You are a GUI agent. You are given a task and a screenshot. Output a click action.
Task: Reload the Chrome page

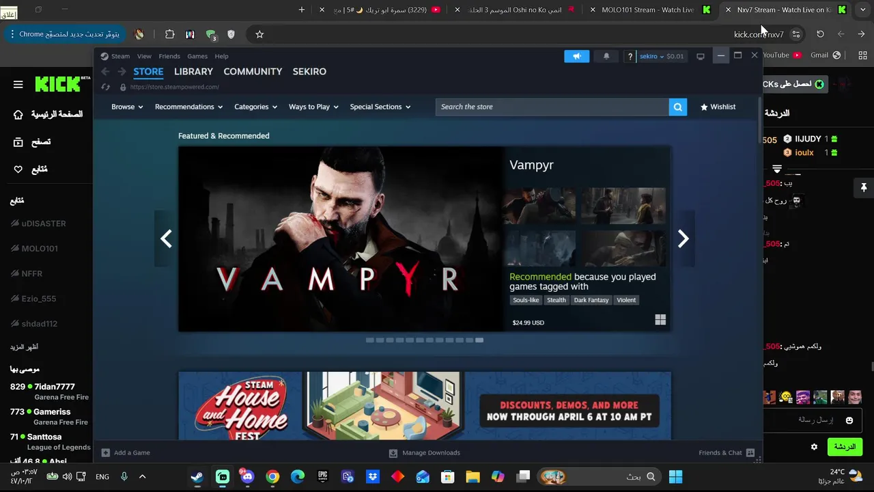tap(820, 34)
